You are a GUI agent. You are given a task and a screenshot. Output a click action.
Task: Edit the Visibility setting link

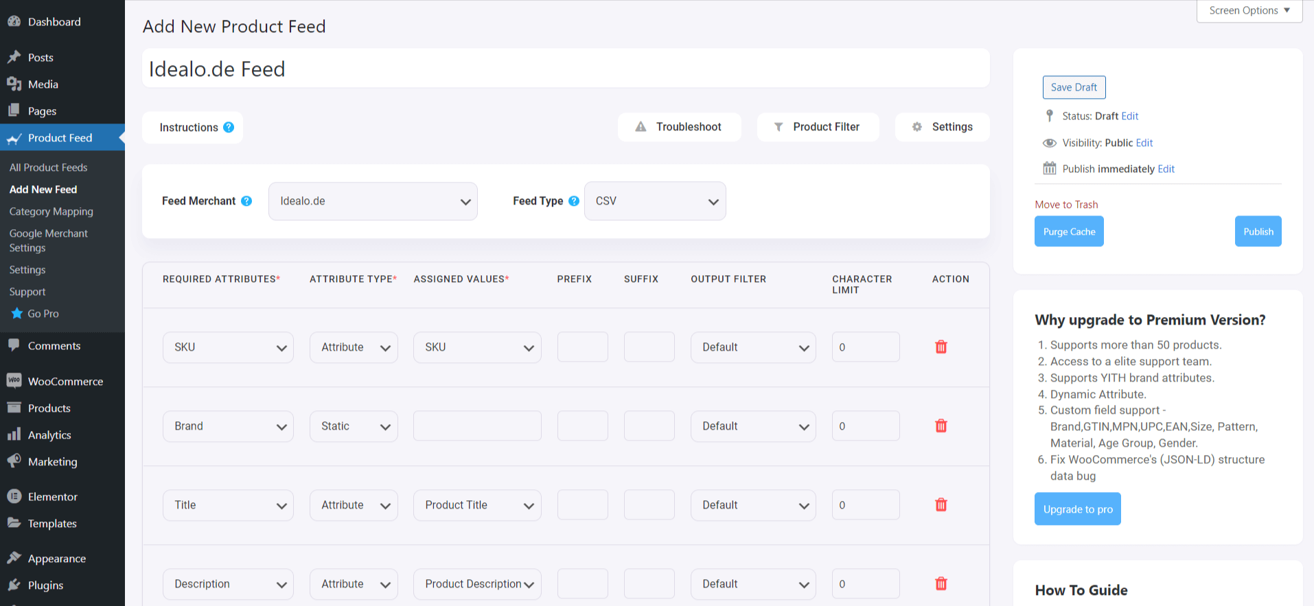1144,143
